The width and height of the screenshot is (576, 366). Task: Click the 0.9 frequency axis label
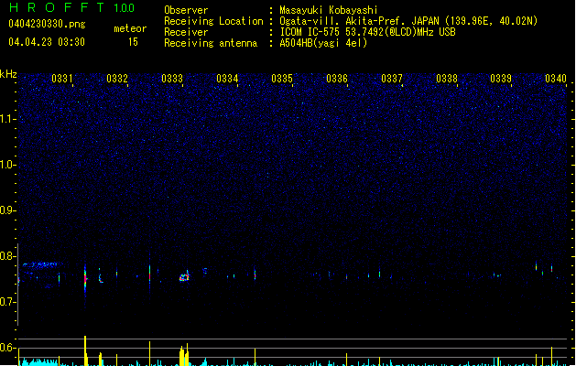tap(7, 210)
